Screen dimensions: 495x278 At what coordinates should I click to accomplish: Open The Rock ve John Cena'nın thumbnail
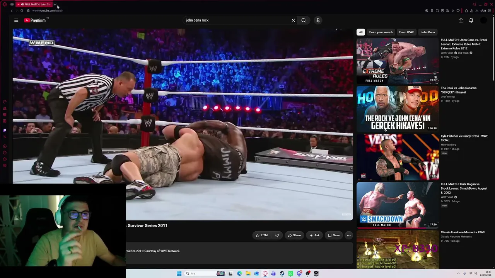pyautogui.click(x=398, y=109)
